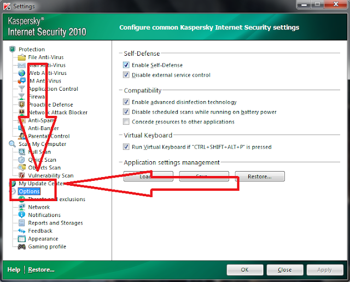Open Feedback settings label
350x282 pixels.
click(40, 231)
